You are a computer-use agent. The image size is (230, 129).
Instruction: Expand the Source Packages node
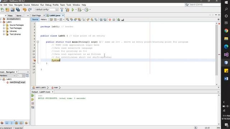4,25
